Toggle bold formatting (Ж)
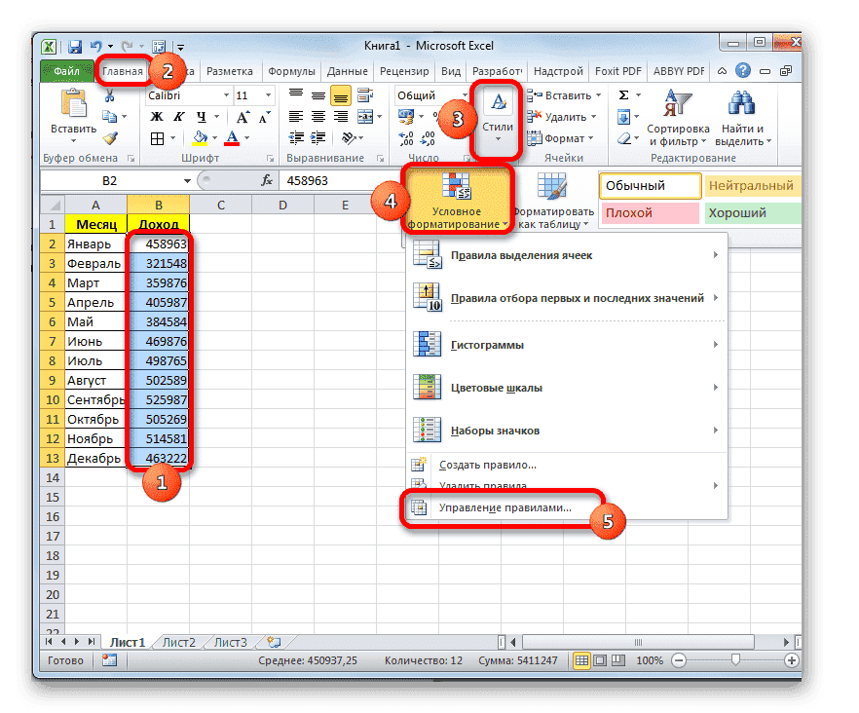Image resolution: width=859 pixels, height=713 pixels. click(158, 115)
